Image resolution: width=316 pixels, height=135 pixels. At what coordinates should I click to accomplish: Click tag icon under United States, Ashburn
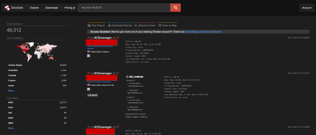[89, 56]
